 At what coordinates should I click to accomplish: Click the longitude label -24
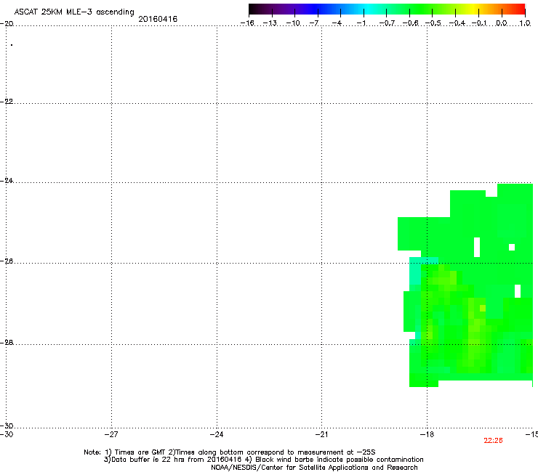coord(217,434)
